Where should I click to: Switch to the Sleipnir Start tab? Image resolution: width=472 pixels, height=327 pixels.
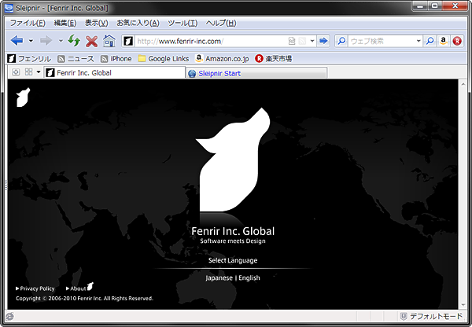click(x=256, y=73)
